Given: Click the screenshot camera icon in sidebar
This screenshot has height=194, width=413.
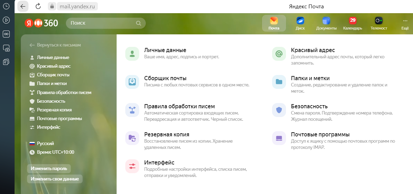Looking at the screenshot, I should click(x=6, y=48).
